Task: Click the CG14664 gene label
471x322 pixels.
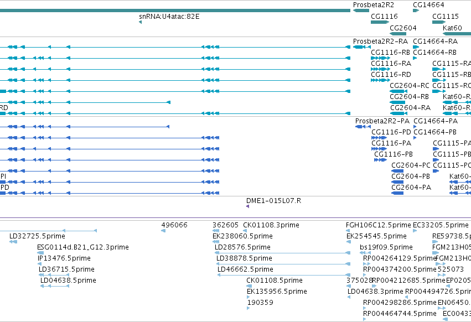Action: (428, 5)
